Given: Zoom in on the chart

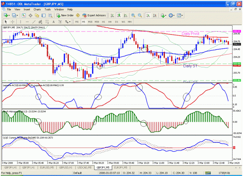Looking at the screenshot, I should pyautogui.click(x=133, y=15).
